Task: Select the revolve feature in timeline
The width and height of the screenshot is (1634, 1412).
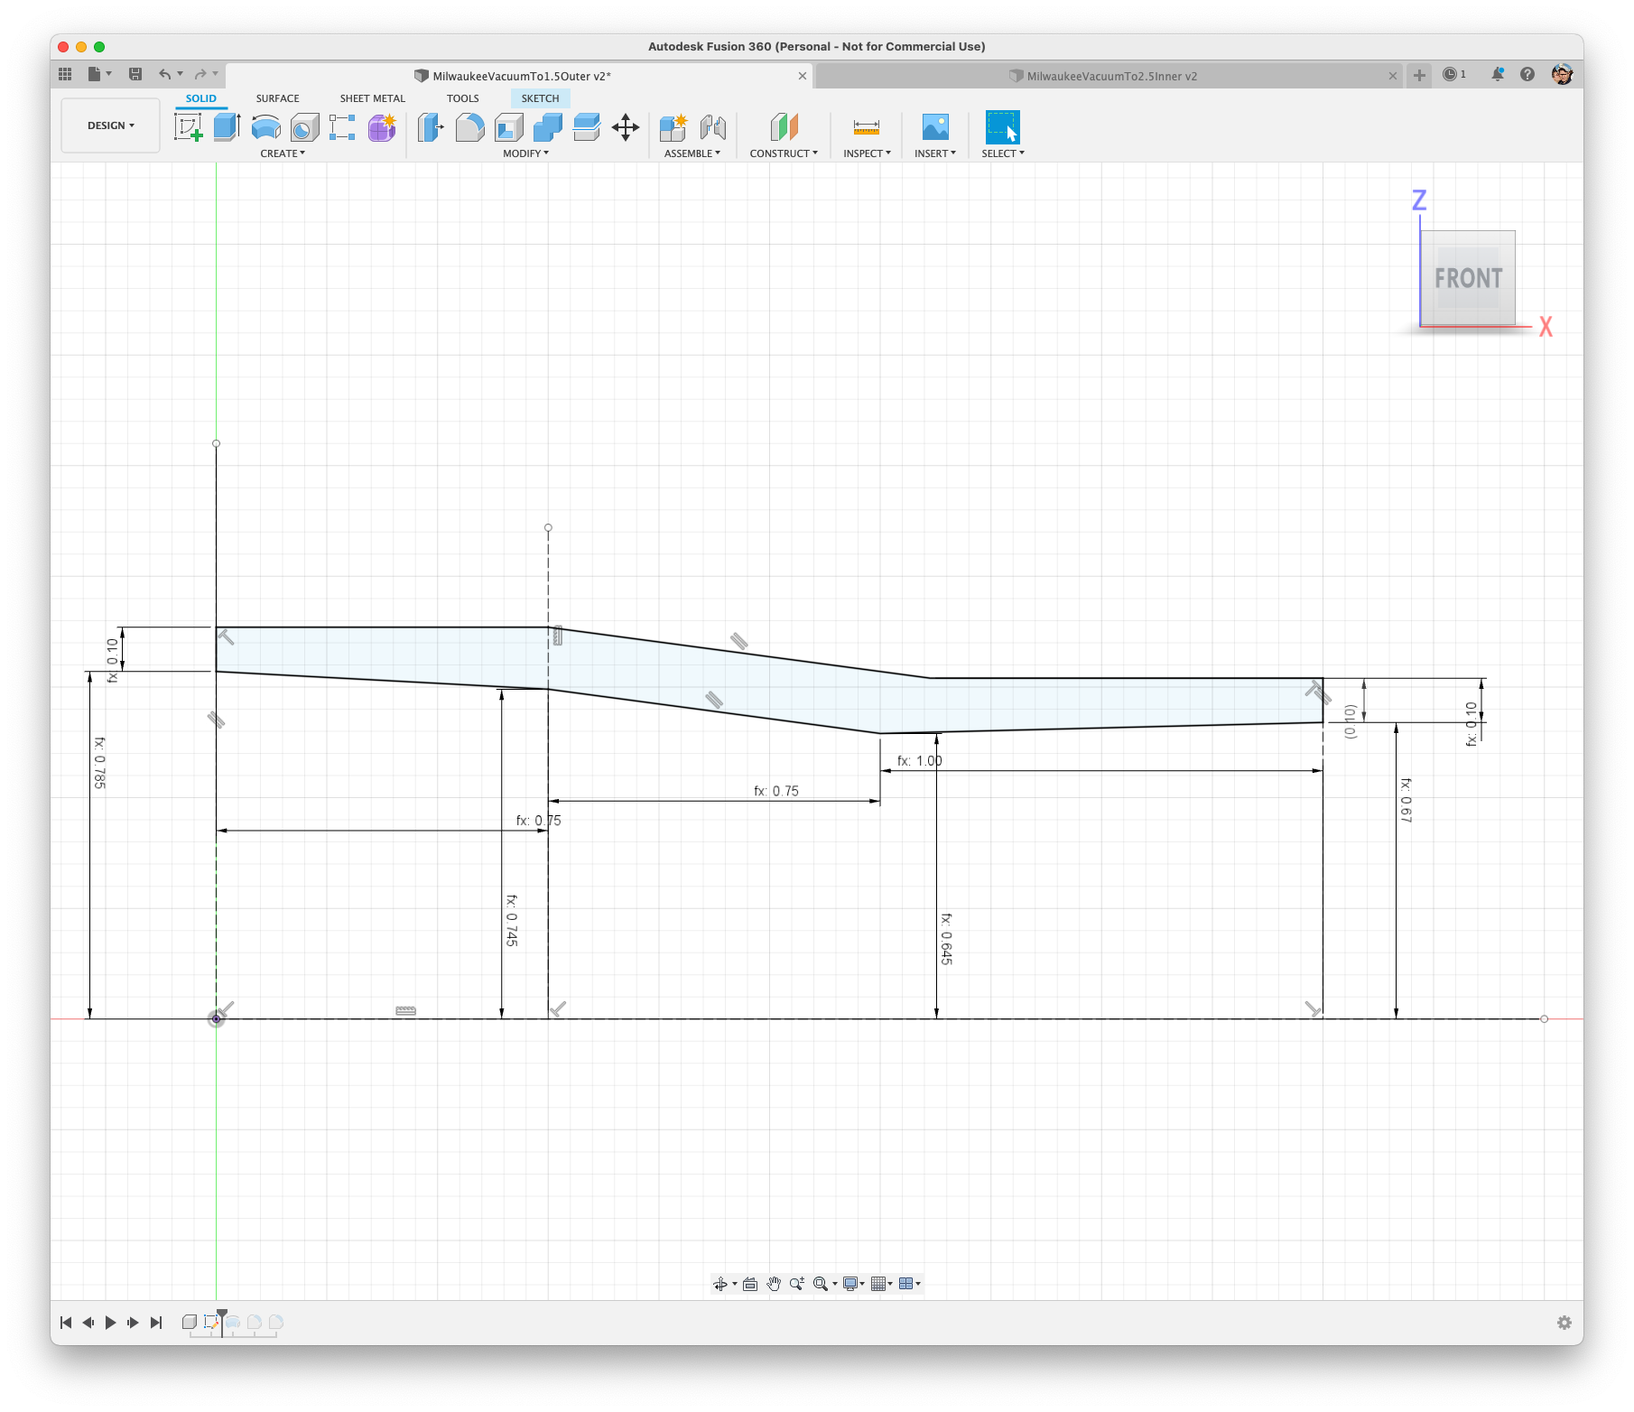Action: pos(233,1322)
